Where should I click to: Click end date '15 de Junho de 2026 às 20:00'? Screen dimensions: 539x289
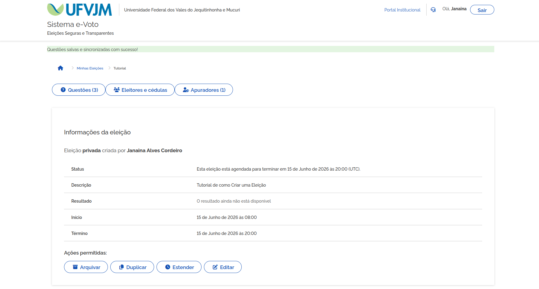click(227, 233)
